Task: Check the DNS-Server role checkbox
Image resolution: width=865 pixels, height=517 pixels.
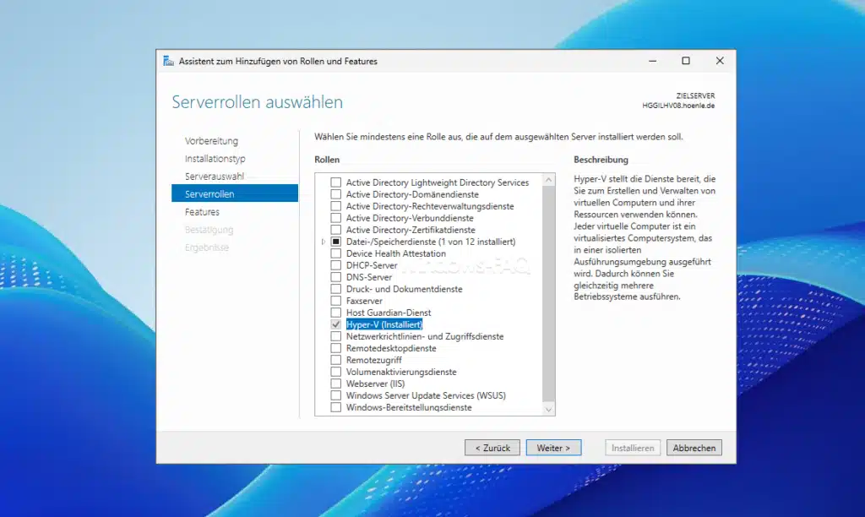Action: point(335,276)
